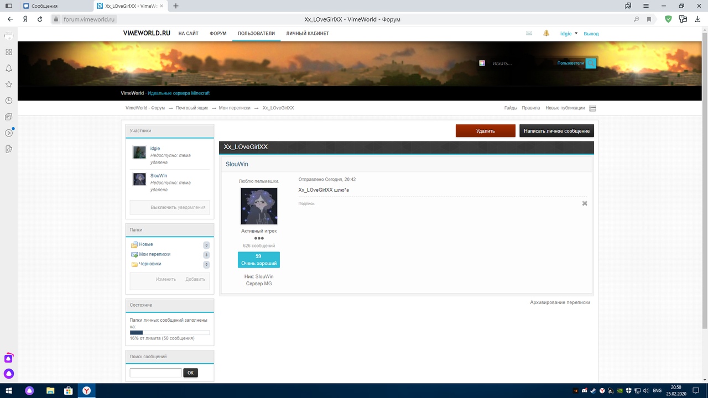Open a new browser tab
The height and width of the screenshot is (398, 708).
click(x=176, y=6)
